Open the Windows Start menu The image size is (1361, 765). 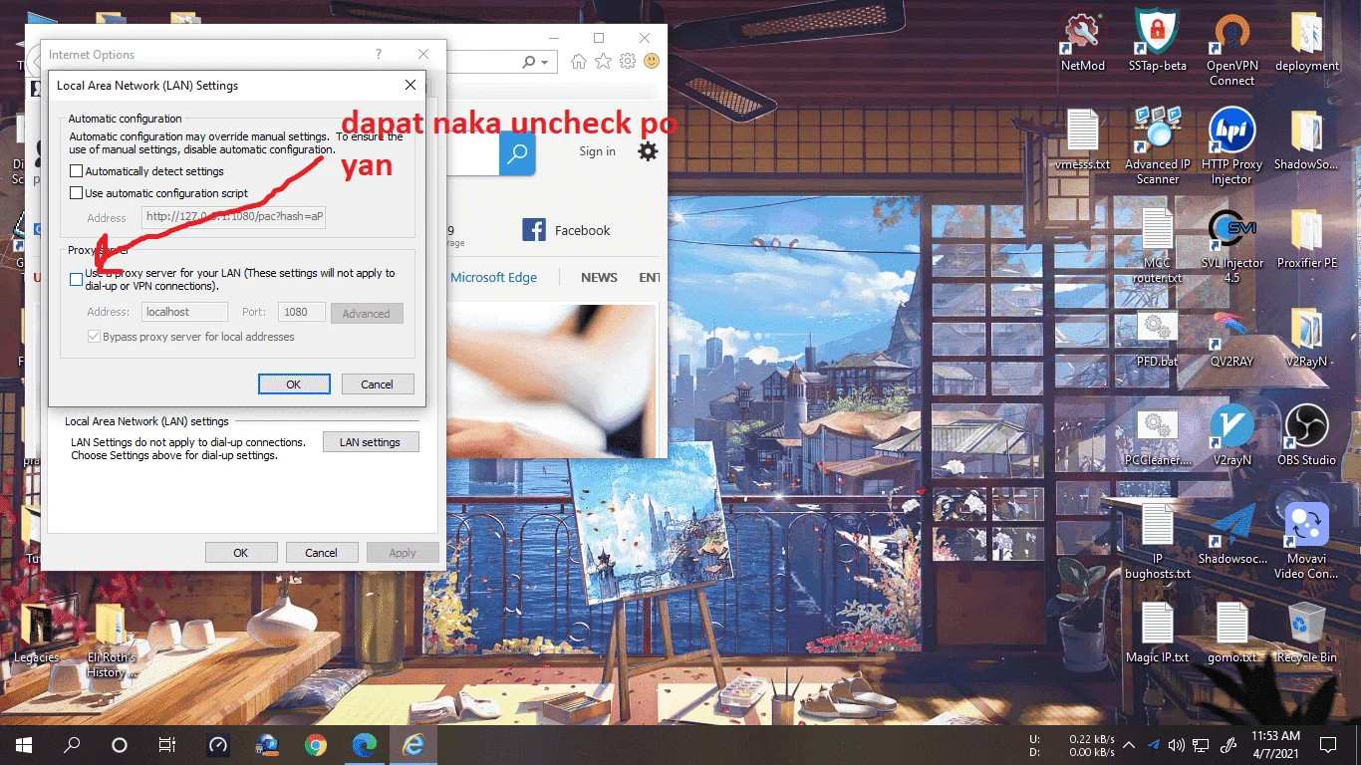[24, 744]
